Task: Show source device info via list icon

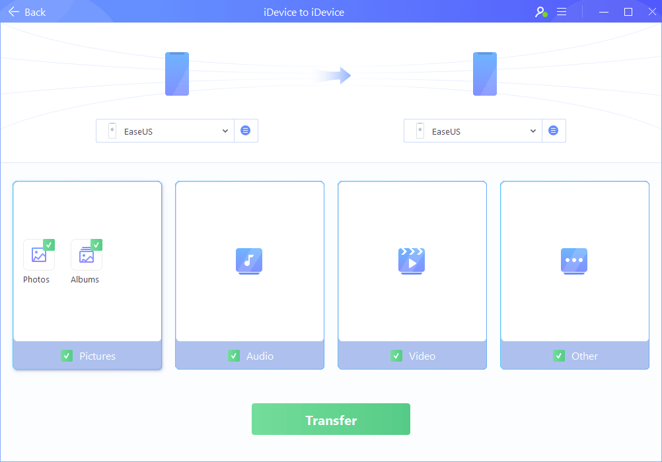Action: [x=245, y=131]
